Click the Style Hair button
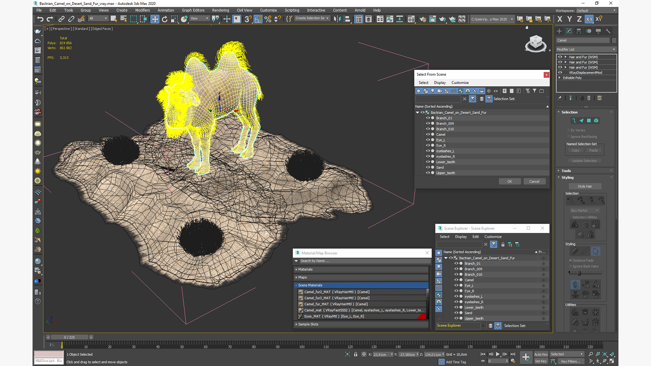Image resolution: width=651 pixels, height=366 pixels. tap(585, 186)
